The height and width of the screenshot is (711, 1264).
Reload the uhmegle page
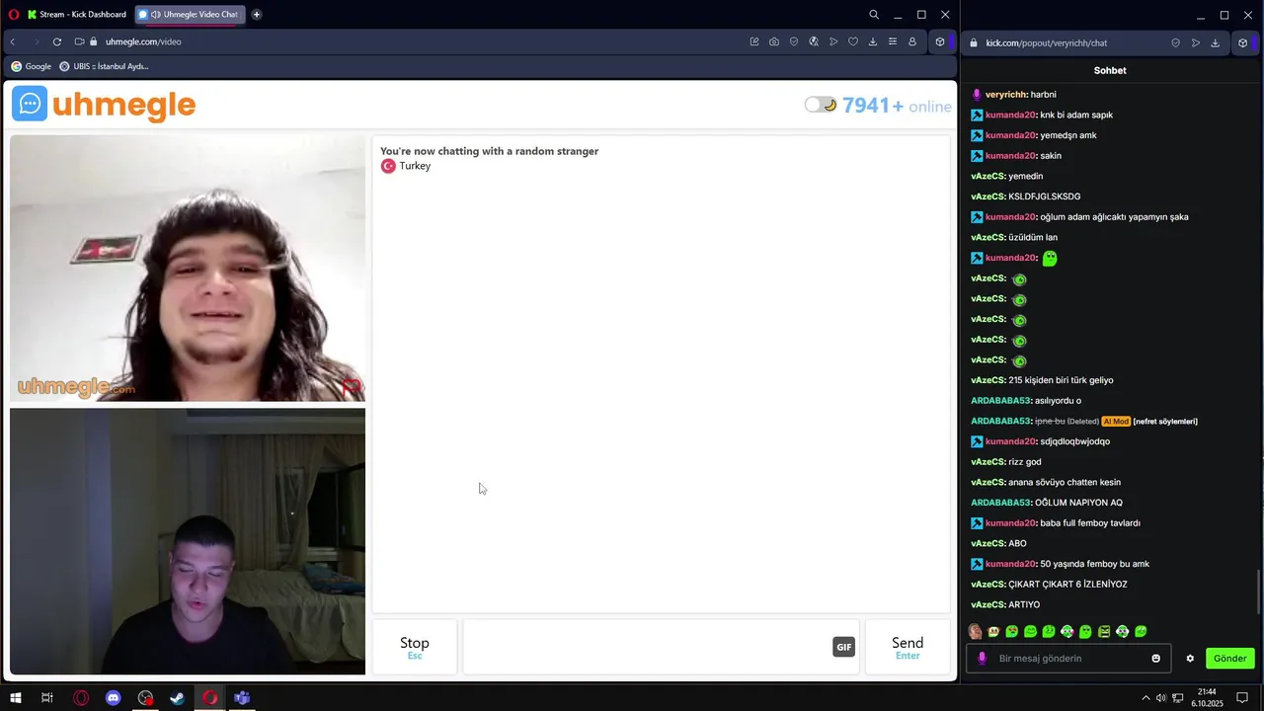(57, 41)
